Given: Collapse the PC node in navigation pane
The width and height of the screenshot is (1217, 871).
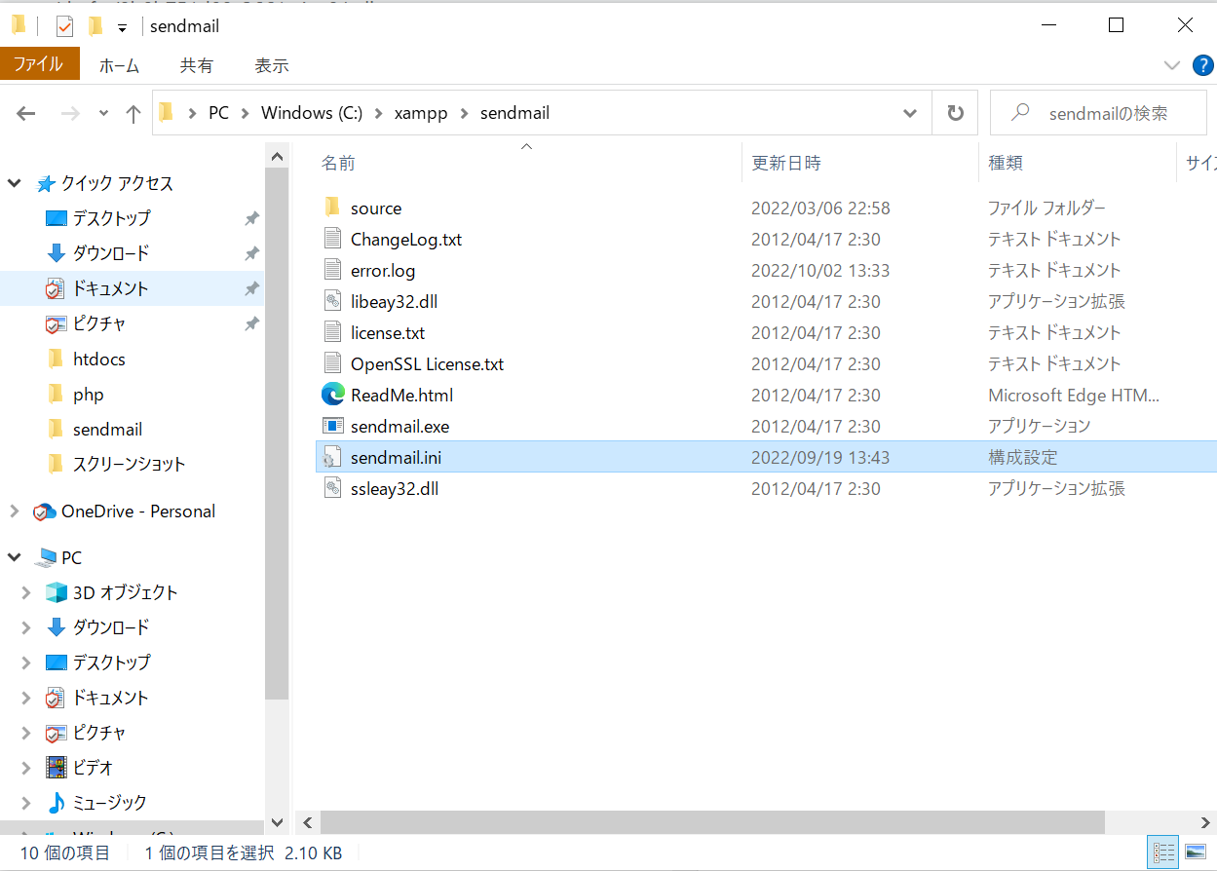Looking at the screenshot, I should (14, 556).
